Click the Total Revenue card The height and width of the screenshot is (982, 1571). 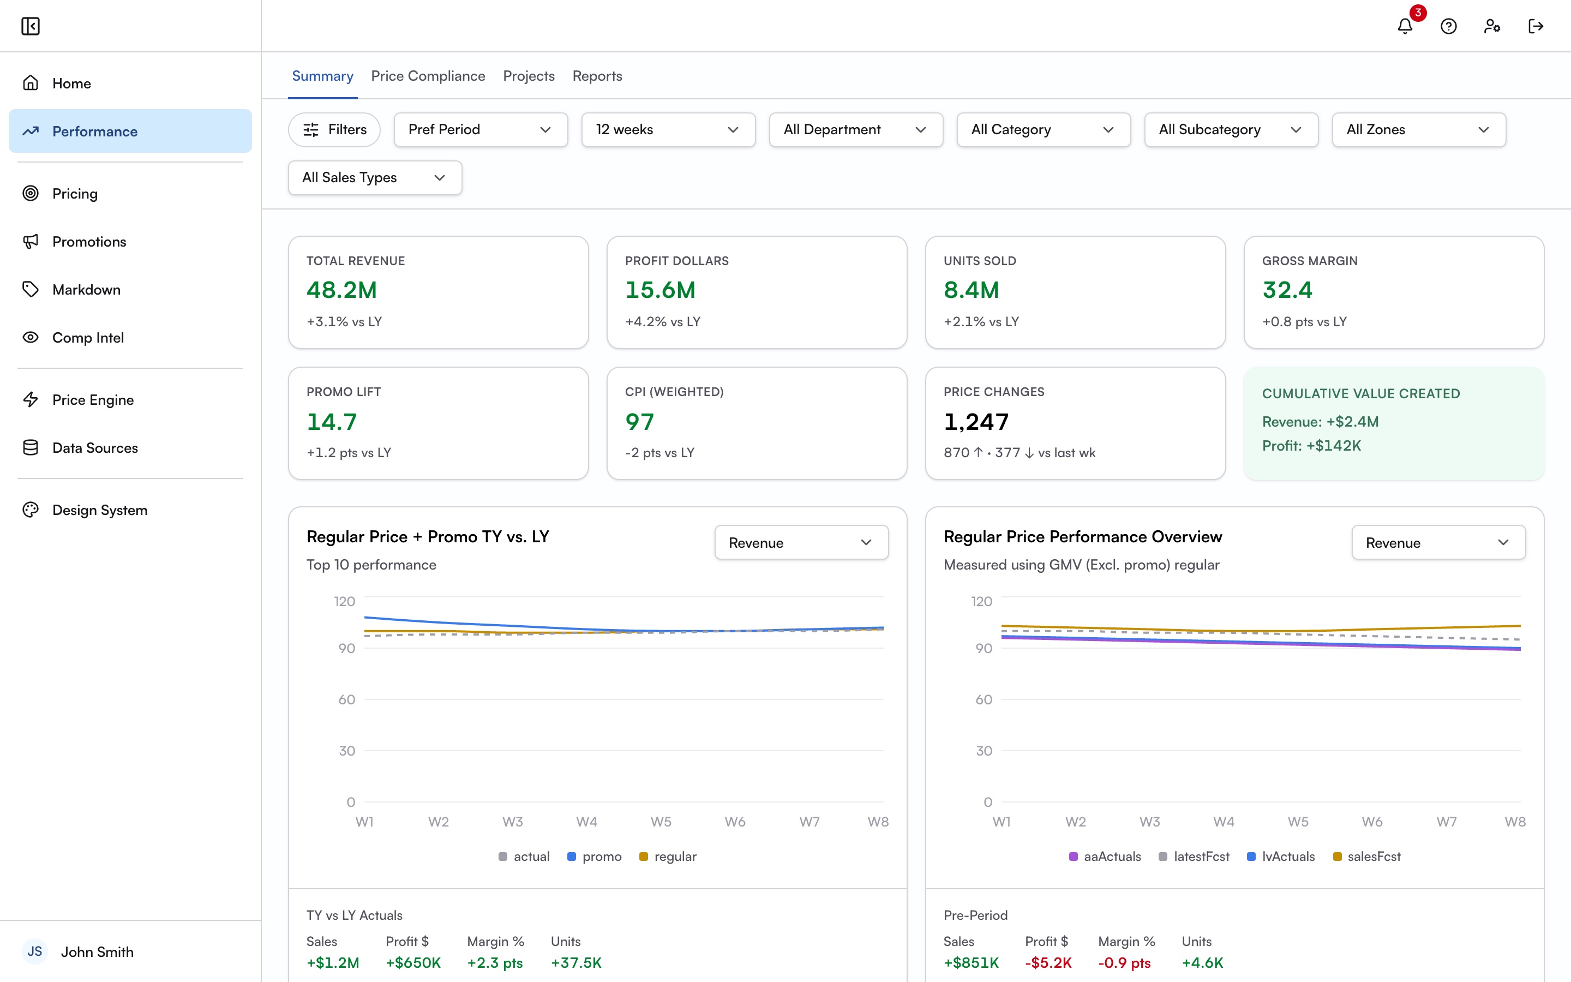(438, 292)
